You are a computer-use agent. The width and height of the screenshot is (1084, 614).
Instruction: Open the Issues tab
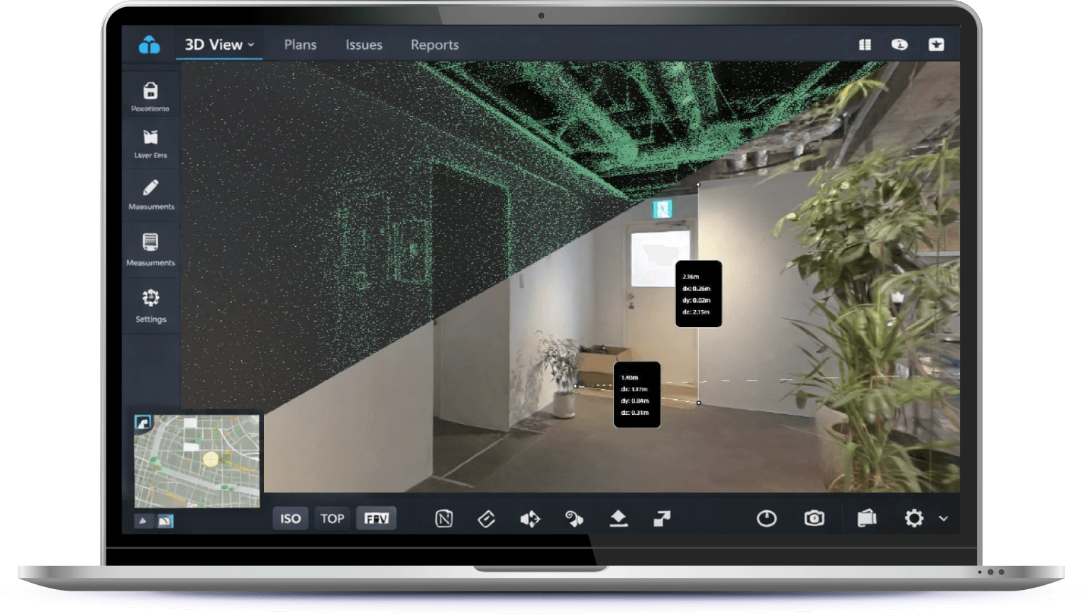point(363,45)
